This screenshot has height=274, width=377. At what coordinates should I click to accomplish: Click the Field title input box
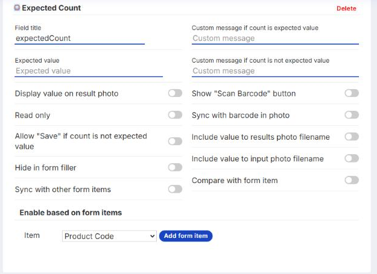coord(80,39)
